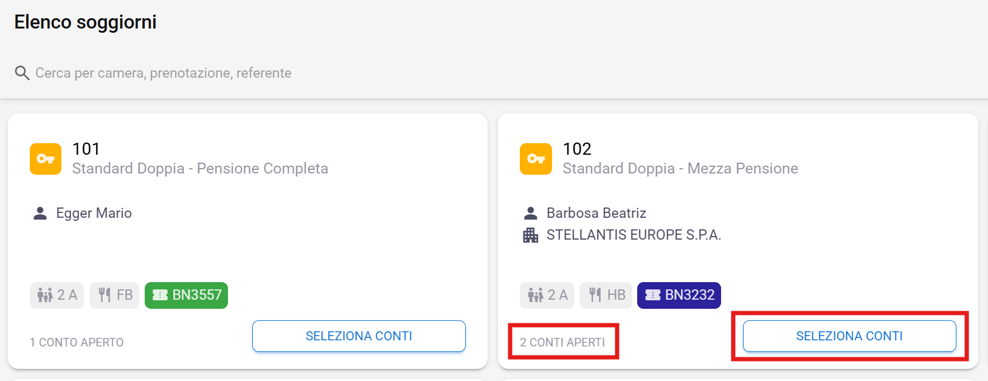Click the person icon beside Egger Mario
Image resolution: width=988 pixels, height=381 pixels.
(40, 214)
